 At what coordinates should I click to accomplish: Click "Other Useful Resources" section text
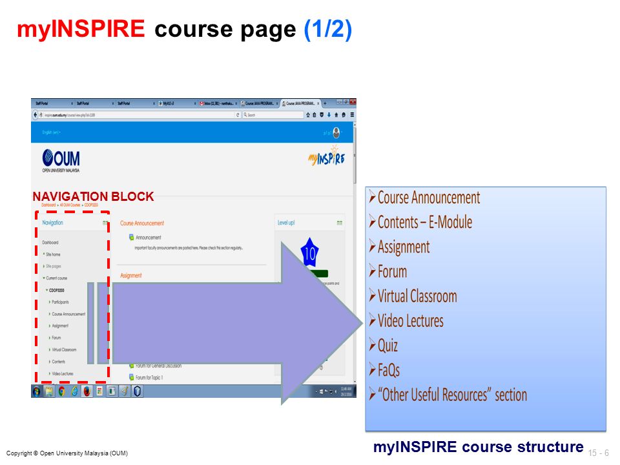[x=452, y=395]
